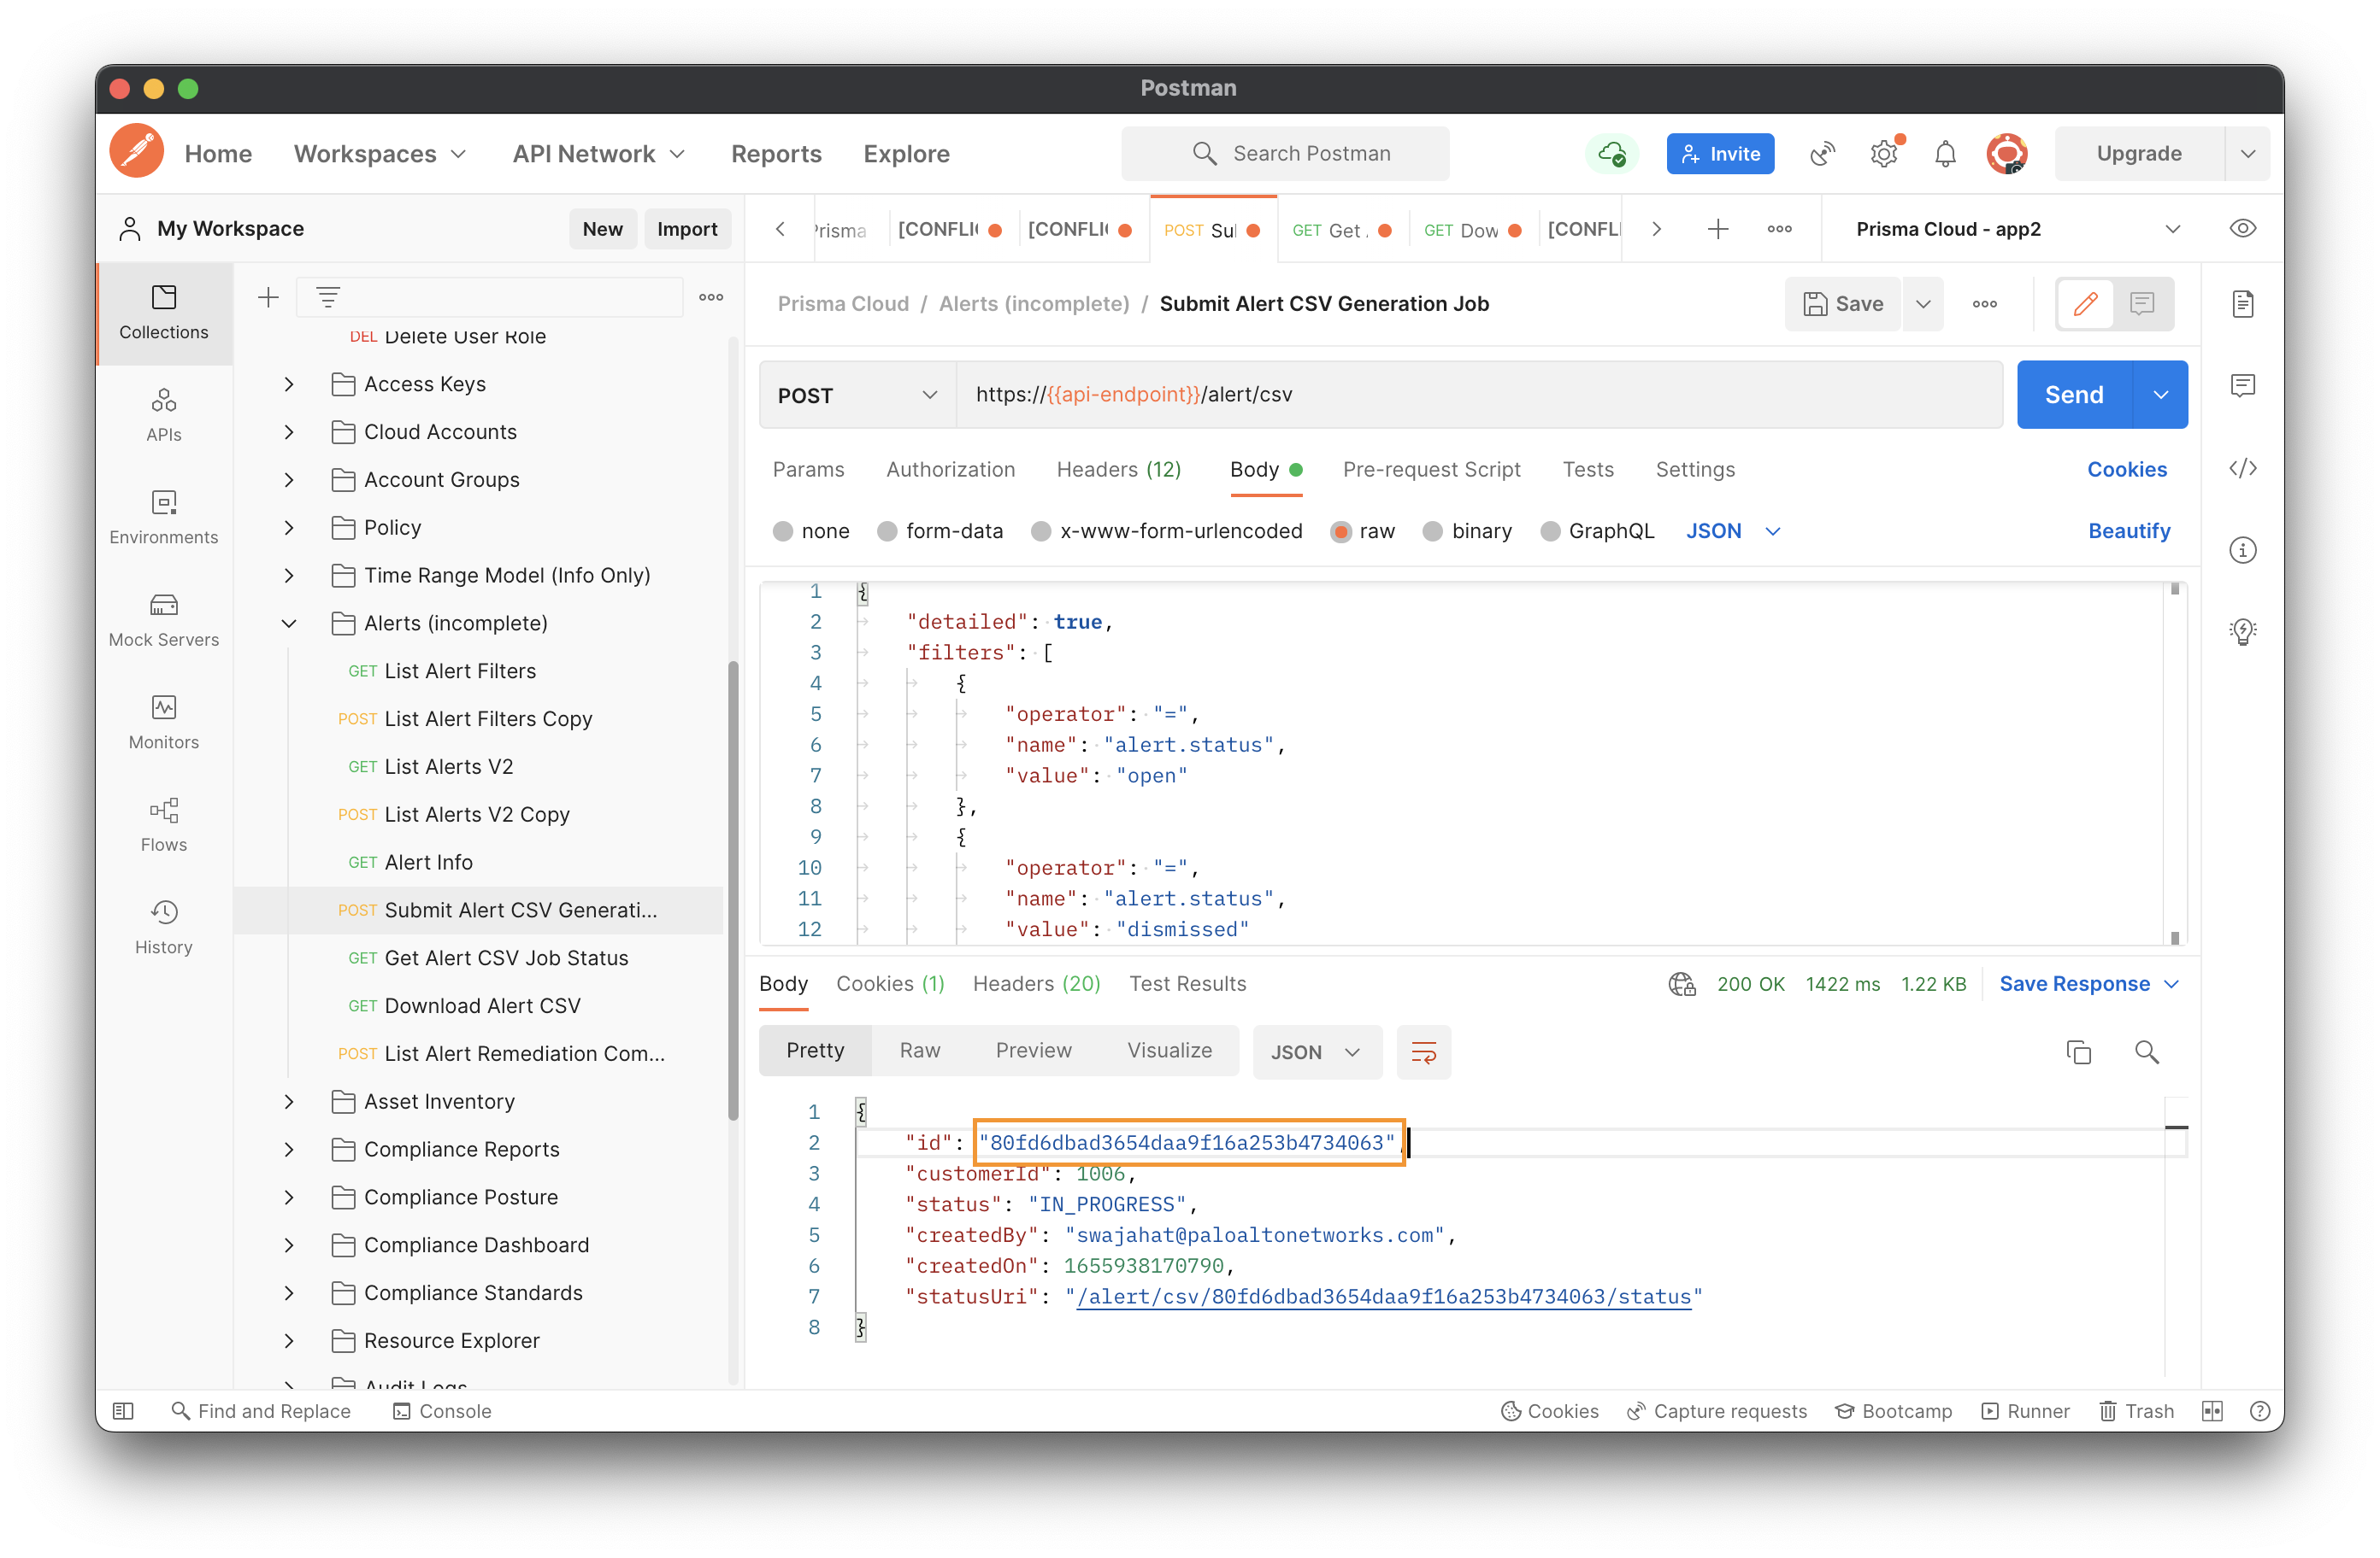The image size is (2380, 1558).
Task: Switch to the Raw response view
Action: coord(919,1051)
